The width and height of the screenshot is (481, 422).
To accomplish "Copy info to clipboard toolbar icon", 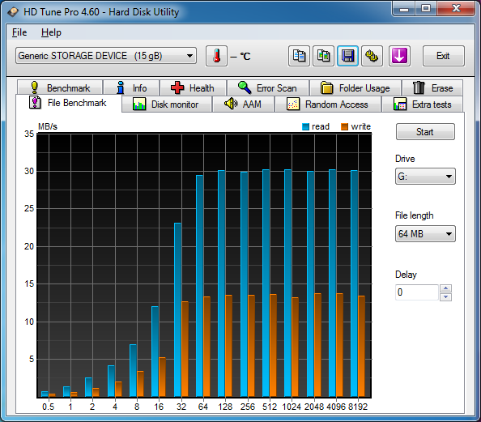I will (299, 56).
